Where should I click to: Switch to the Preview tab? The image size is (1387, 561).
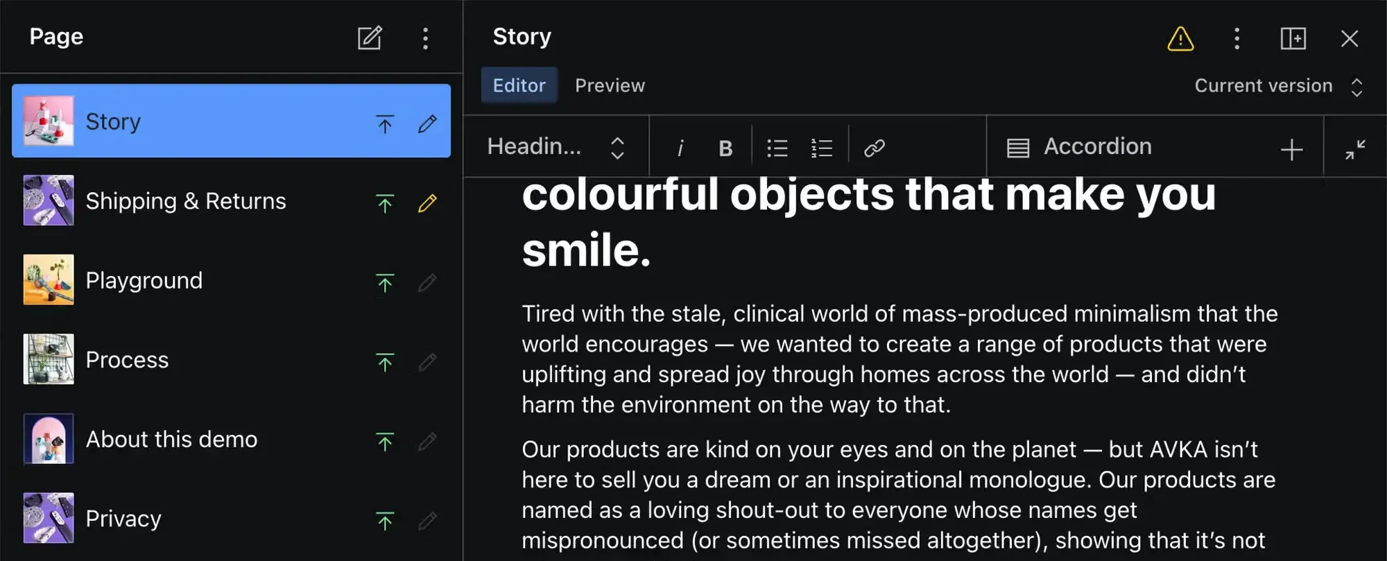(610, 85)
